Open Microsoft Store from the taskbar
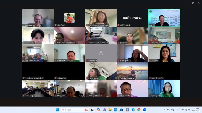Image resolution: width=202 pixels, height=113 pixels. [x=121, y=110]
